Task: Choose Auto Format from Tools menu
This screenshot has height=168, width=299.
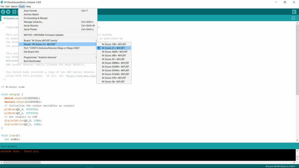Action: click(58, 11)
